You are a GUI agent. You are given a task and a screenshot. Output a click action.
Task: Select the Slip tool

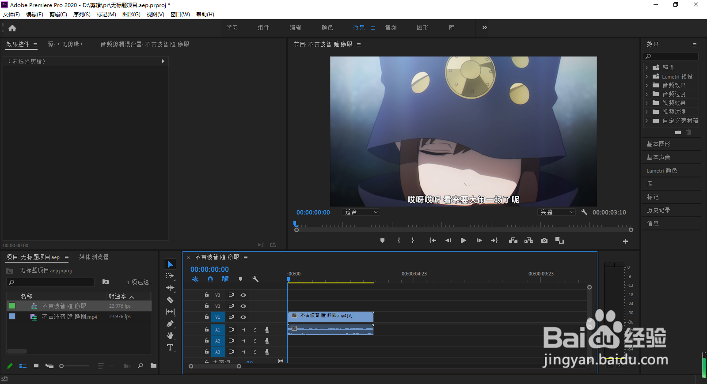[170, 312]
